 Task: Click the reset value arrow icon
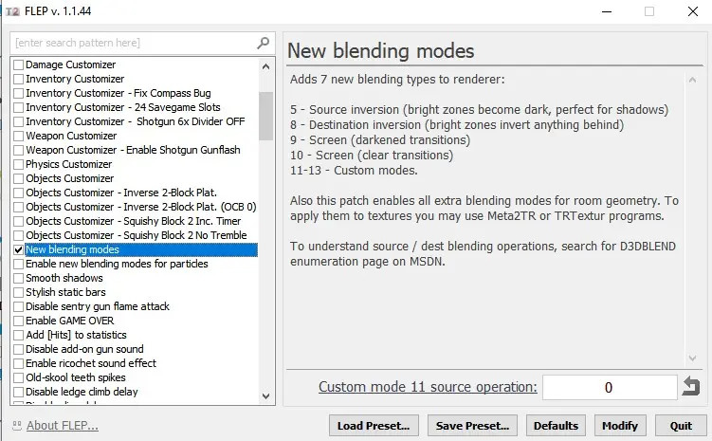691,387
